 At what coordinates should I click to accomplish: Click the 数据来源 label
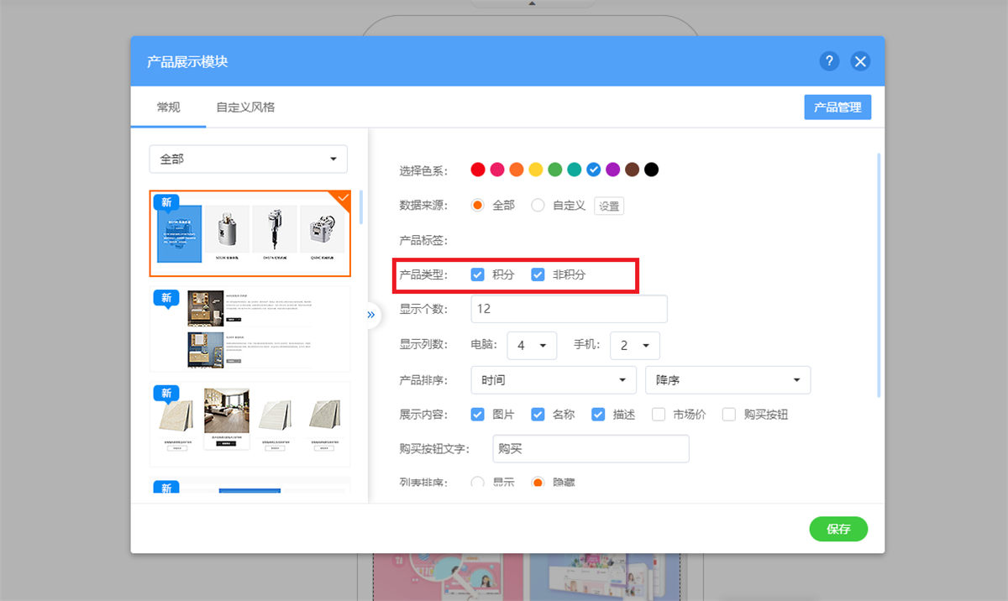[423, 206]
